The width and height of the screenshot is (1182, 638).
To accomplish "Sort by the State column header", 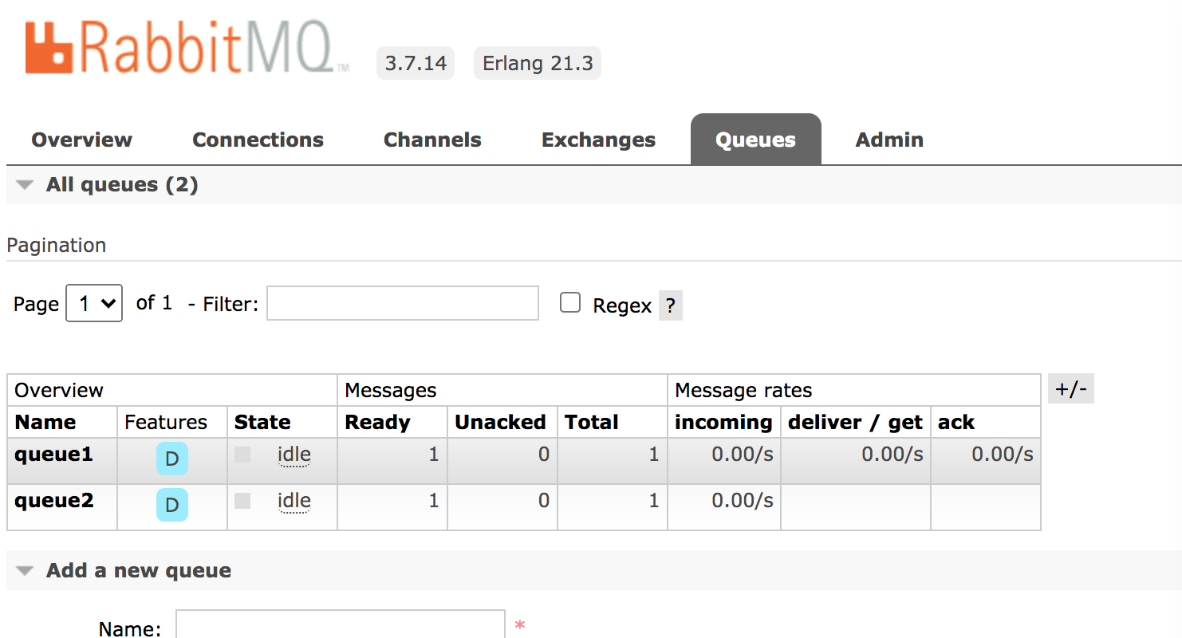I will click(x=262, y=422).
